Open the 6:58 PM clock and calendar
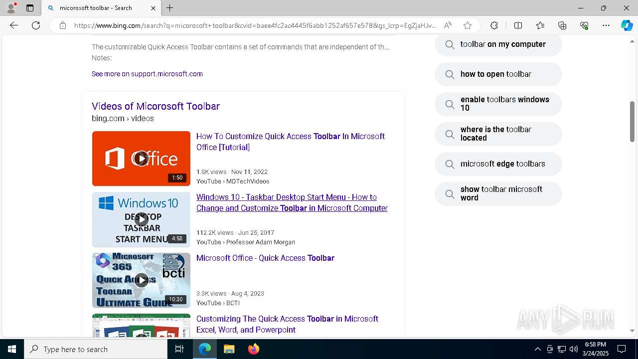Image resolution: width=638 pixels, height=359 pixels. point(596,349)
